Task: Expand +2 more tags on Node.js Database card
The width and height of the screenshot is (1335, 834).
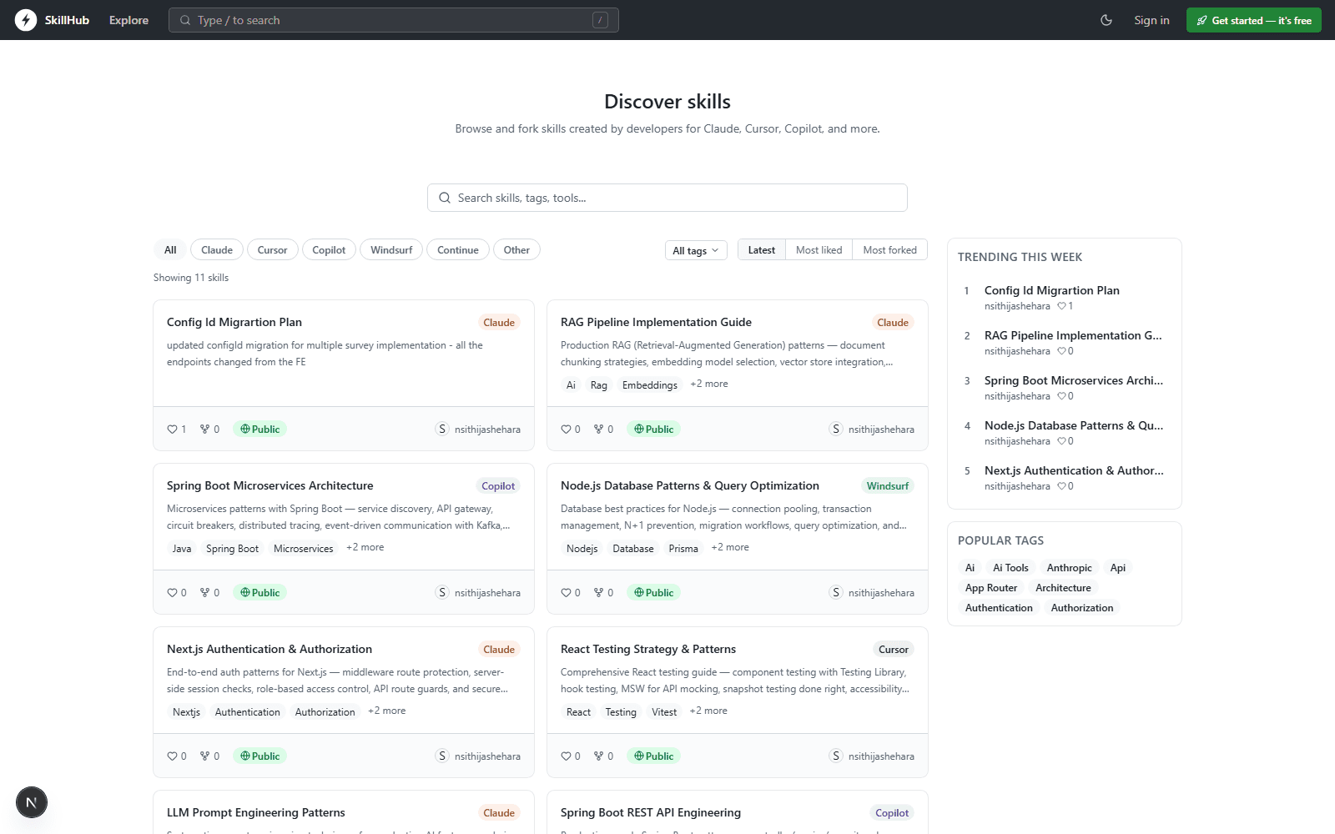Action: click(x=730, y=547)
